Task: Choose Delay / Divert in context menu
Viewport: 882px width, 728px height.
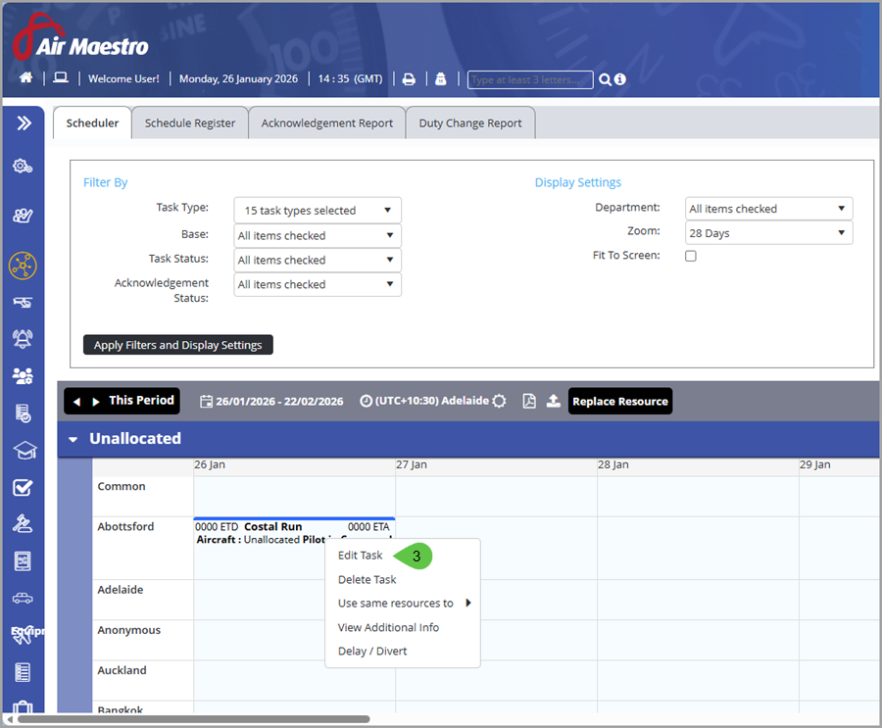Action: (372, 651)
